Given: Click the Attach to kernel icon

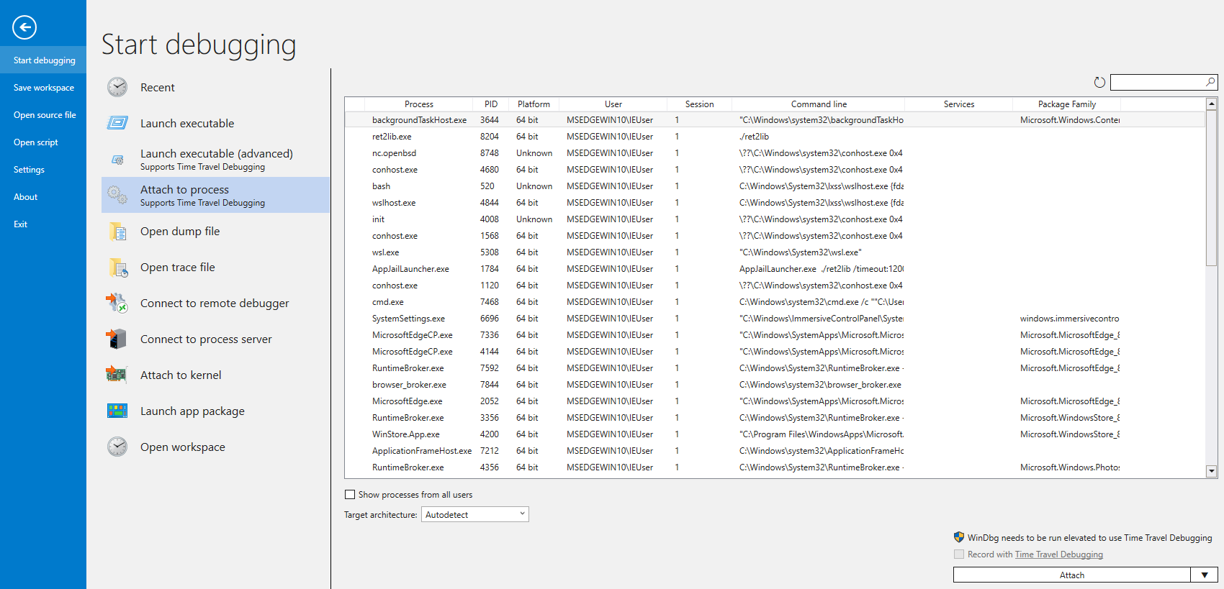Looking at the screenshot, I should (117, 375).
